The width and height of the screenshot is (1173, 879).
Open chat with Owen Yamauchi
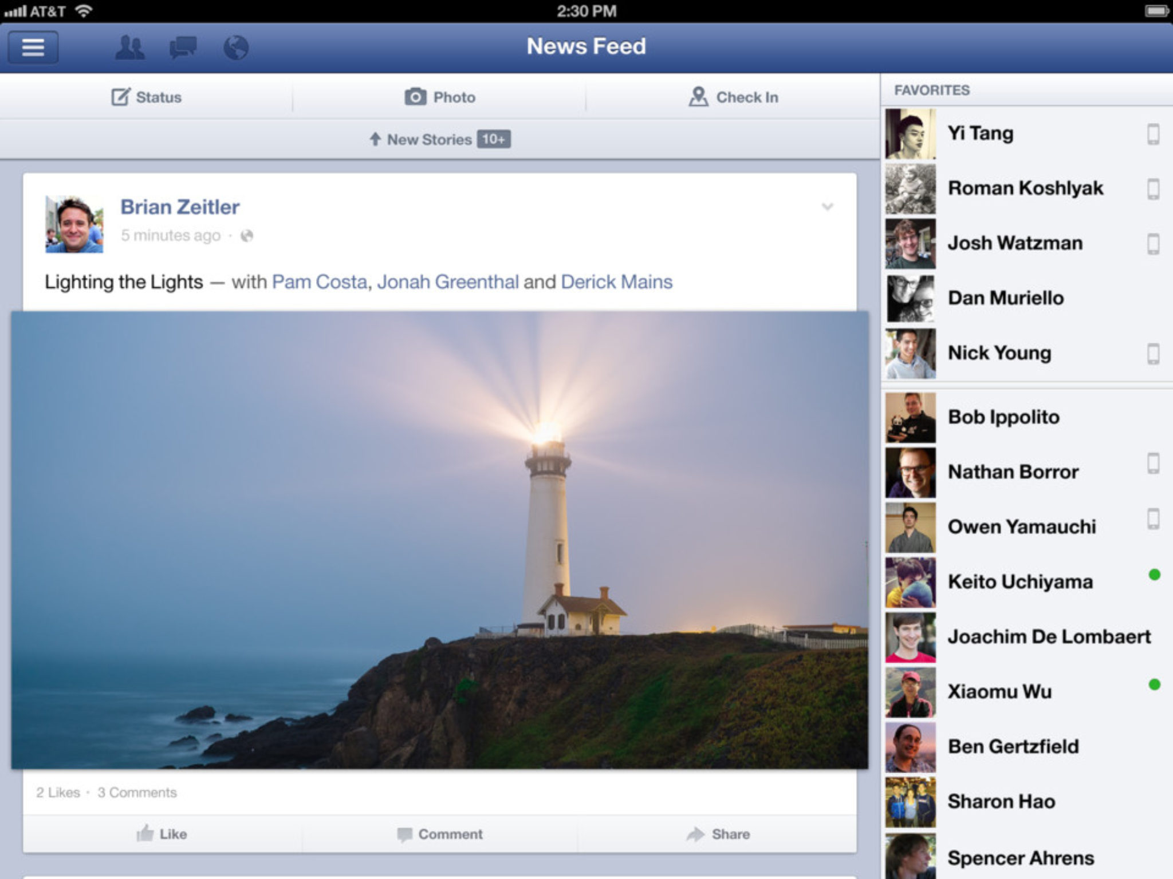[x=1026, y=528]
